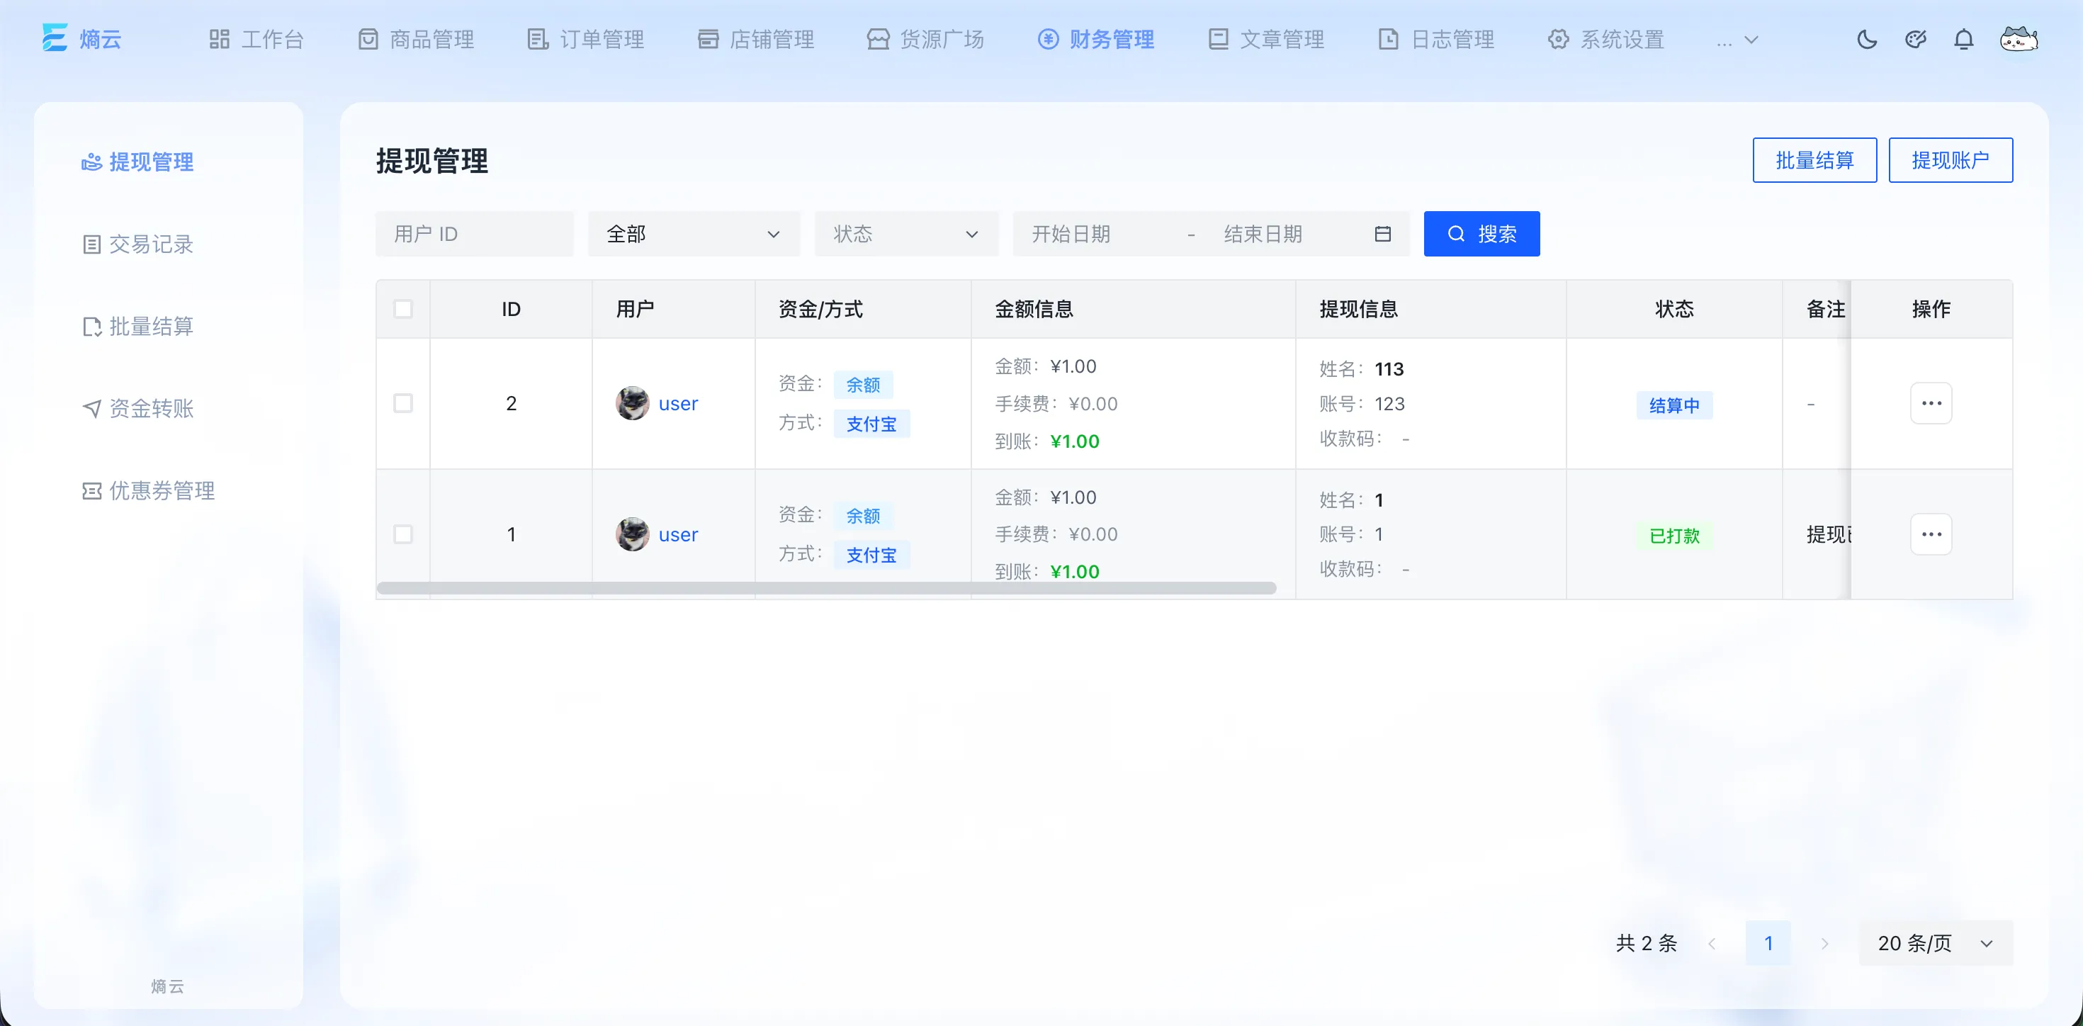This screenshot has height=1026, width=2083.
Task: Click 姓名 113 in withdrawal info
Action: pyautogui.click(x=1361, y=368)
